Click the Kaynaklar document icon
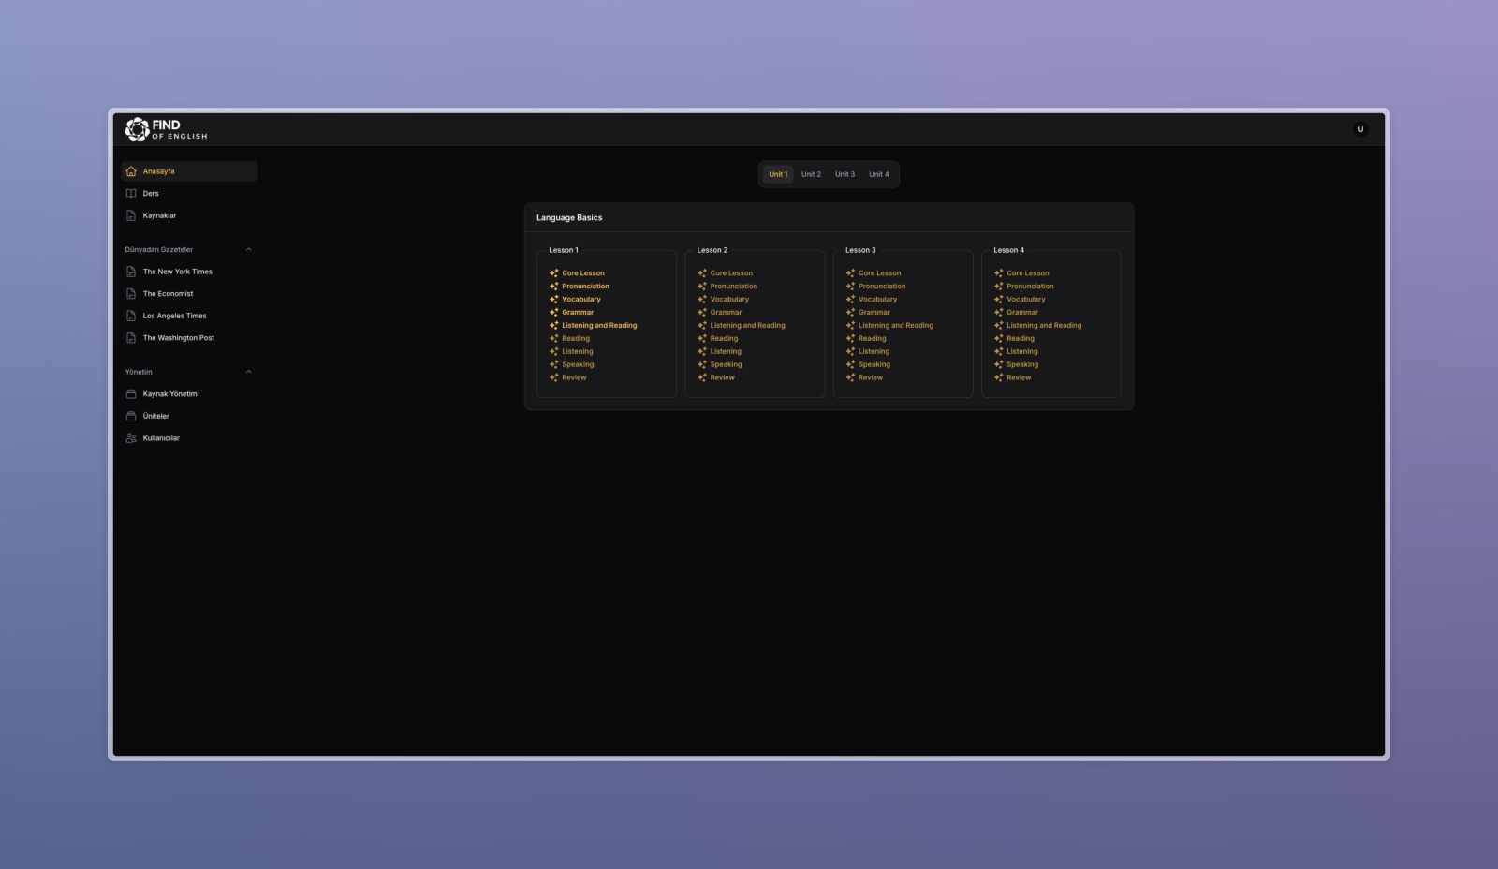The width and height of the screenshot is (1498, 869). click(131, 215)
